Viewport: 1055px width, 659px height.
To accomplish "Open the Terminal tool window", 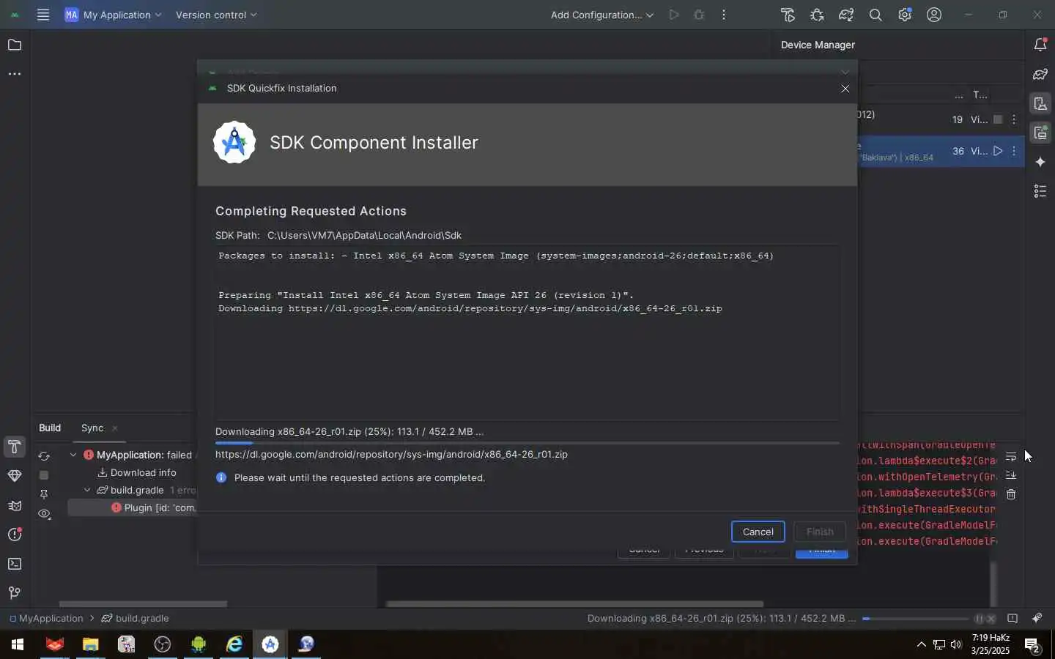I will tap(14, 564).
